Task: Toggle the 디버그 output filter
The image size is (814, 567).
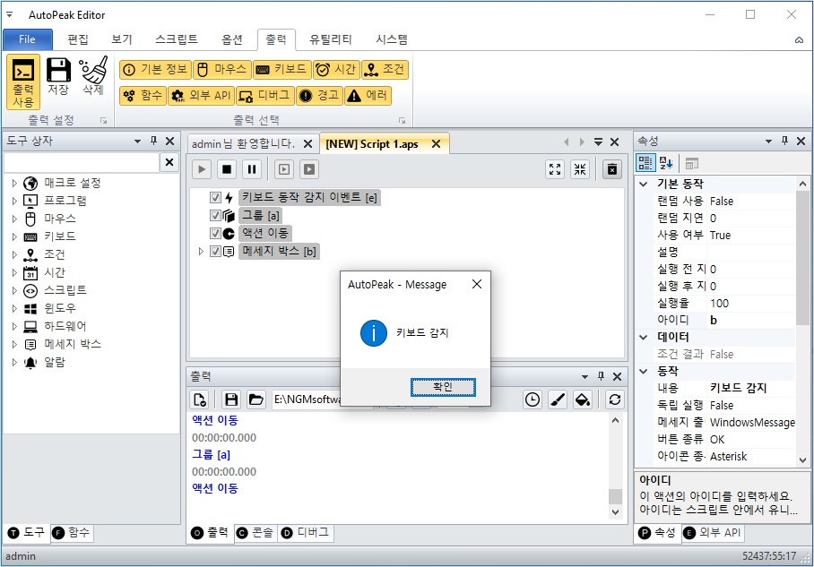Action: click(265, 96)
